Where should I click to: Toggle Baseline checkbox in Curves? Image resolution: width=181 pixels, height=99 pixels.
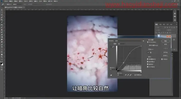pos(148,64)
